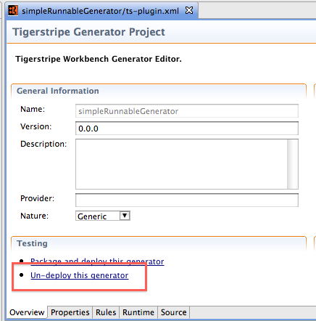Click the Testing section header
The width and height of the screenshot is (316, 321).
32,243
